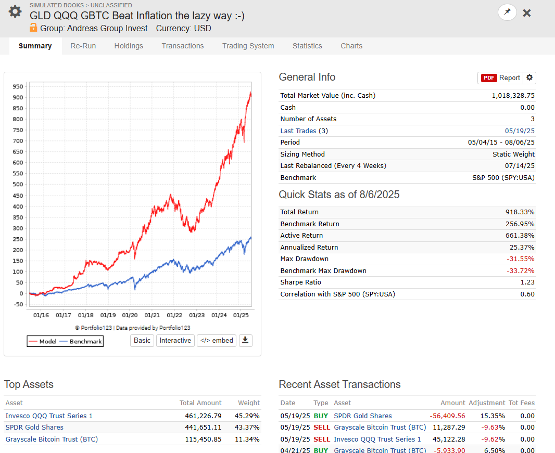Click the Period 05/04/15 - 08/06/25 value
The image size is (555, 453).
coord(501,143)
